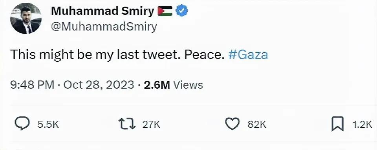Like the tweet with the heart icon

pos(232,124)
